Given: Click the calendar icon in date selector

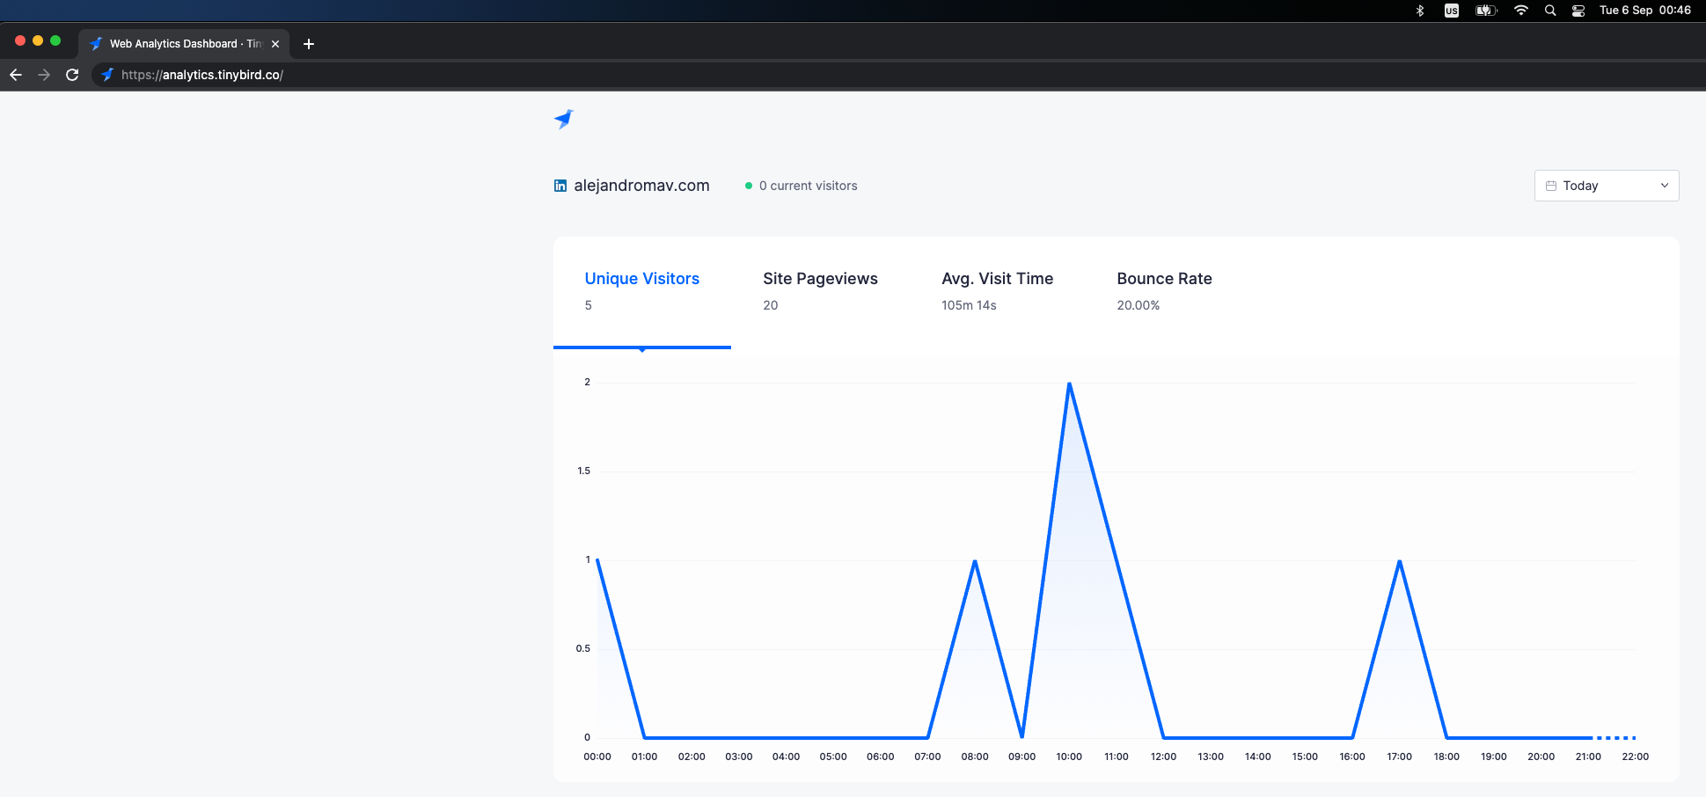Looking at the screenshot, I should point(1551,186).
